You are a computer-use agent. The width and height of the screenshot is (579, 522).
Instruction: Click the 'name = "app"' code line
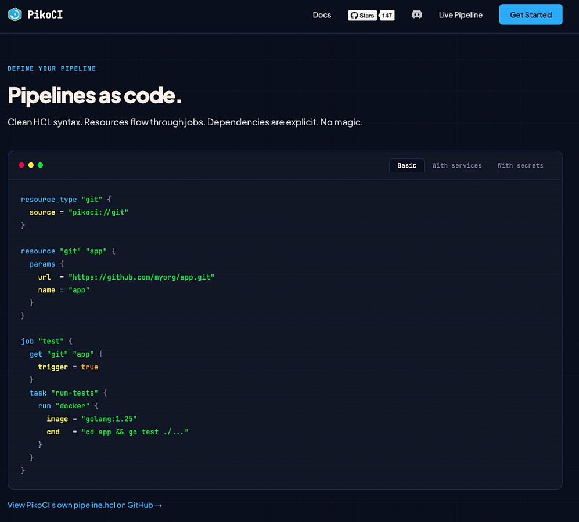(x=64, y=290)
